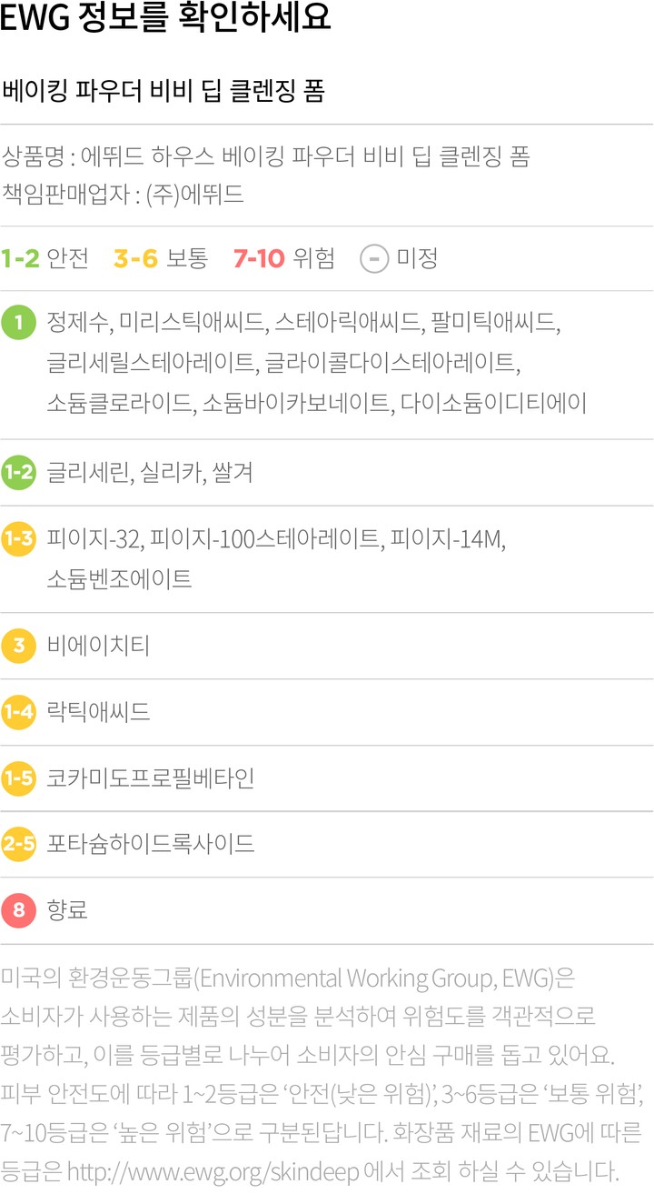Click the yellow 2-5 grade badge
Viewport: 654px width, 1194px height.
[18, 845]
